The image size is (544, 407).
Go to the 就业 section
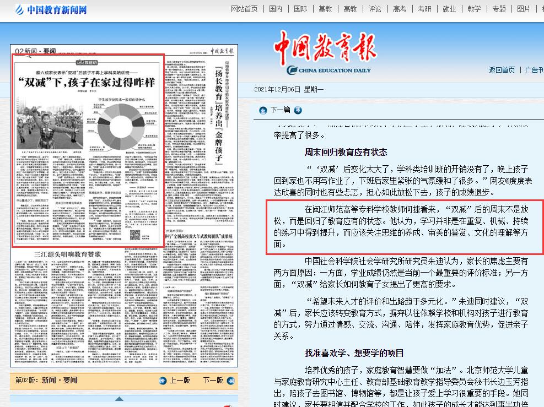(449, 9)
